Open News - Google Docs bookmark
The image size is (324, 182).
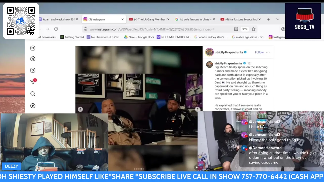click(x=139, y=37)
